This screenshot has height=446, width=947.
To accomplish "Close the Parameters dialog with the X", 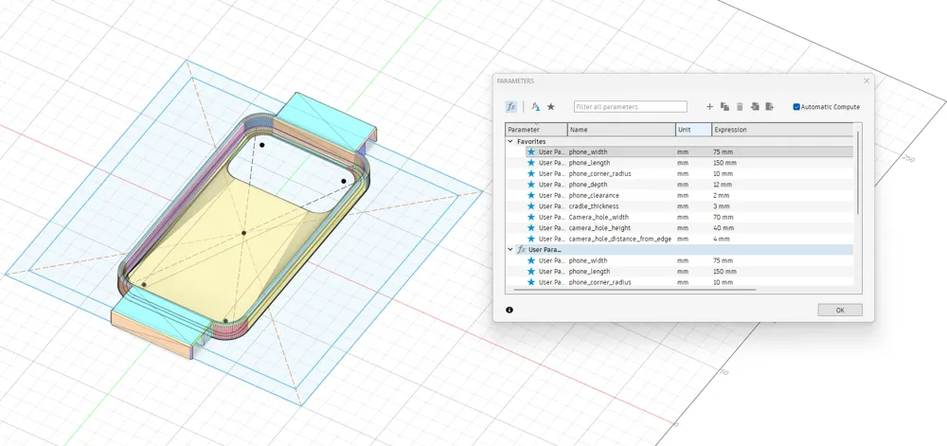I will (867, 80).
